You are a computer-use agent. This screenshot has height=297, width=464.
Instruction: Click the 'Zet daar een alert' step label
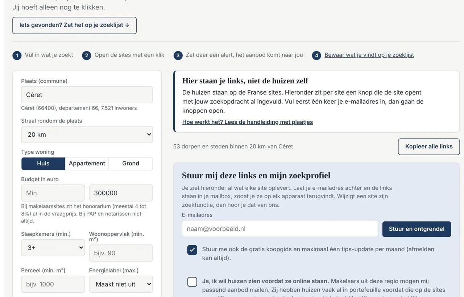pos(244,55)
